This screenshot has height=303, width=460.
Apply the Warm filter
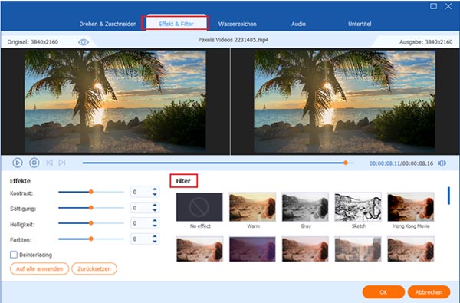(x=252, y=207)
